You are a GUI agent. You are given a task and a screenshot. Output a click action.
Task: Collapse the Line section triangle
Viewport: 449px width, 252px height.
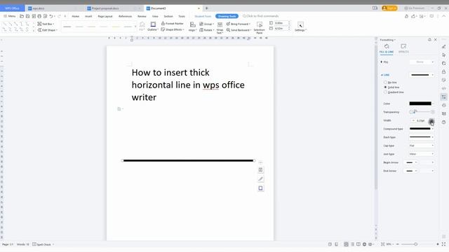(x=382, y=75)
